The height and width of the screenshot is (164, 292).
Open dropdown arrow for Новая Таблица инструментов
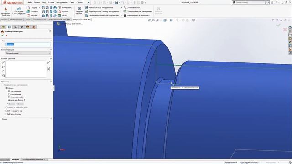click(x=122, y=8)
